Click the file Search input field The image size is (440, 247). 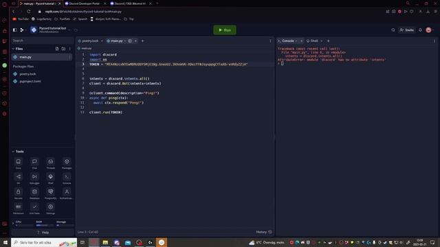pyautogui.click(x=43, y=40)
